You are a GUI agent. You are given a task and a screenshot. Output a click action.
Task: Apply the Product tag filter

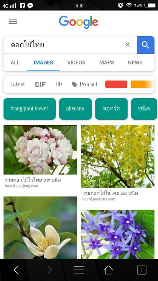coord(85,84)
